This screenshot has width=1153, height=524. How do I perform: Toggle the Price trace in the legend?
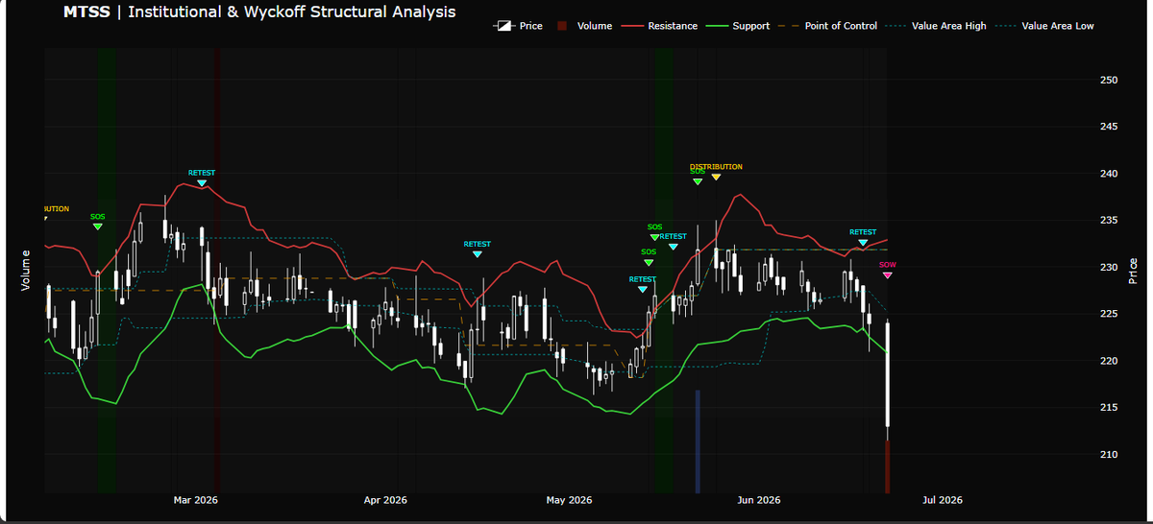point(518,26)
